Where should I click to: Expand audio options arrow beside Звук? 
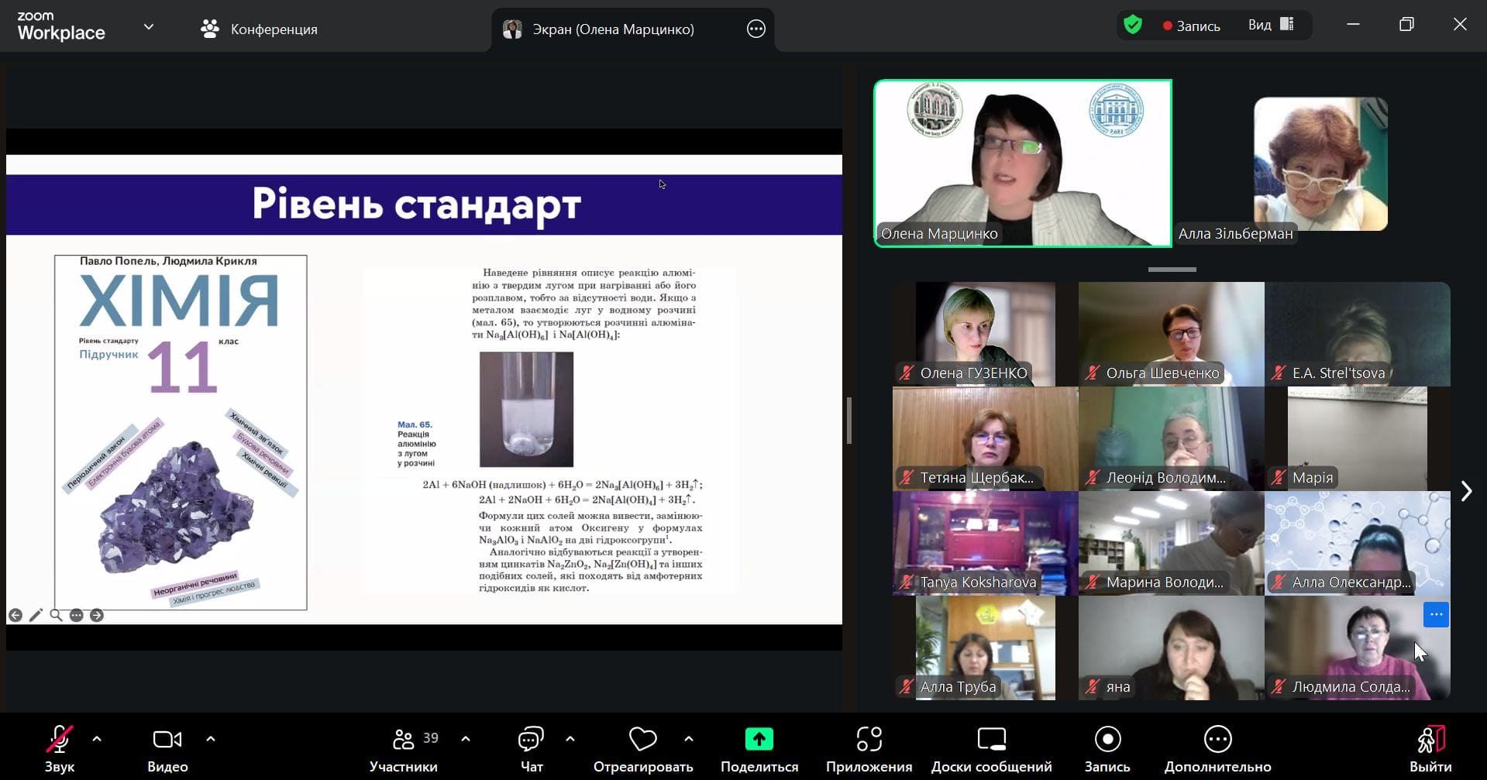point(97,739)
